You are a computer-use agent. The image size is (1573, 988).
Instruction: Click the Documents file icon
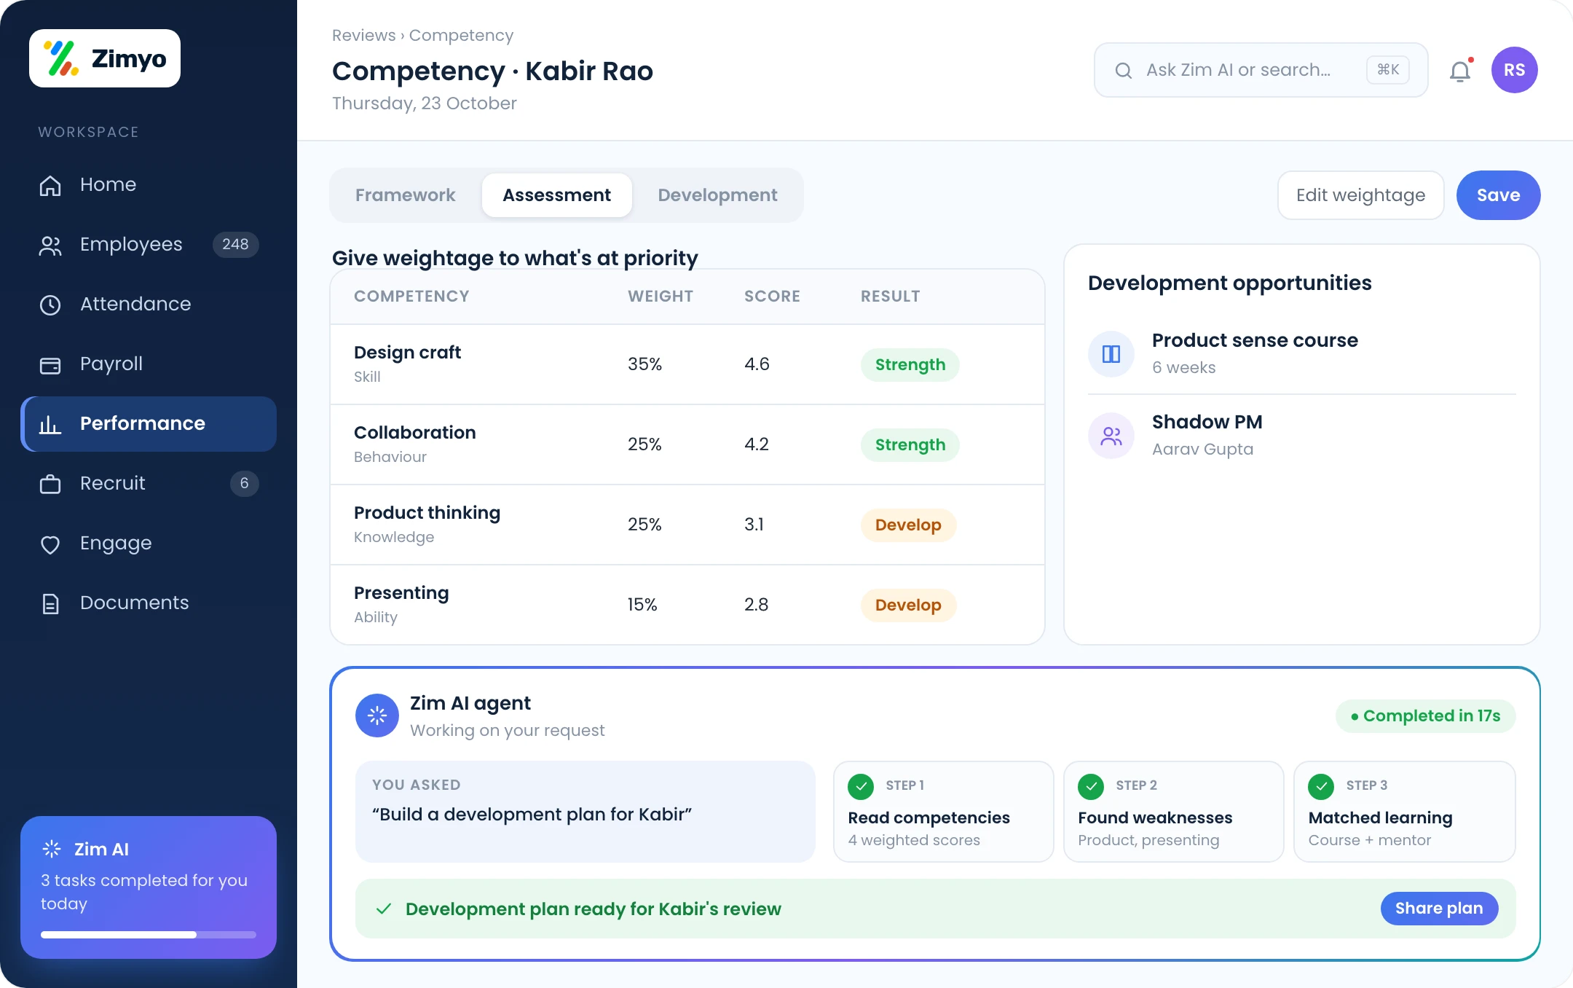50,603
